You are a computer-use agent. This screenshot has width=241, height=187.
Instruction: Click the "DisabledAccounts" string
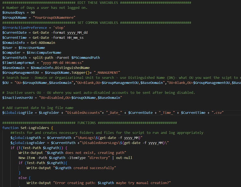tap(83, 113)
